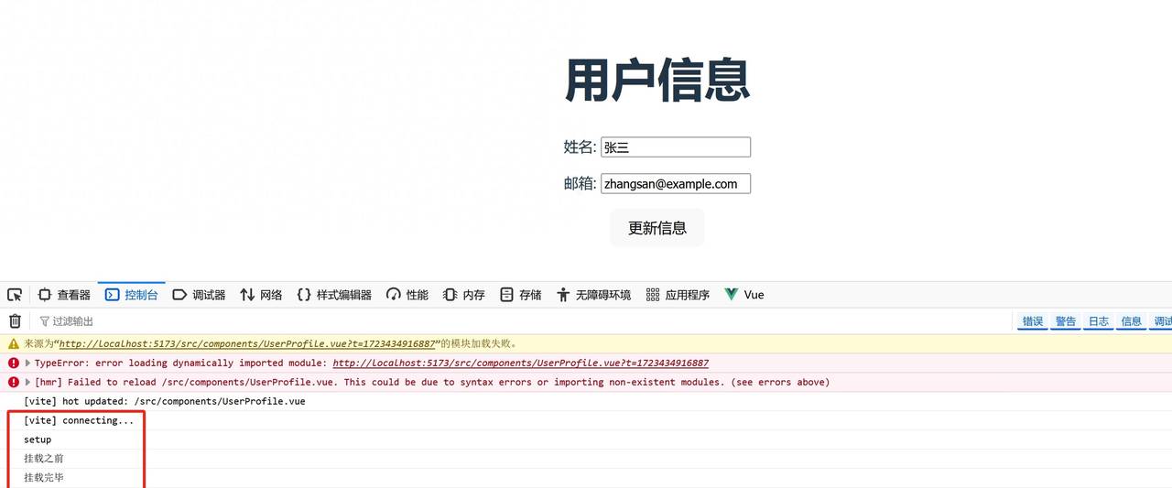
Task: Select the "setup" log line
Action: coord(38,440)
